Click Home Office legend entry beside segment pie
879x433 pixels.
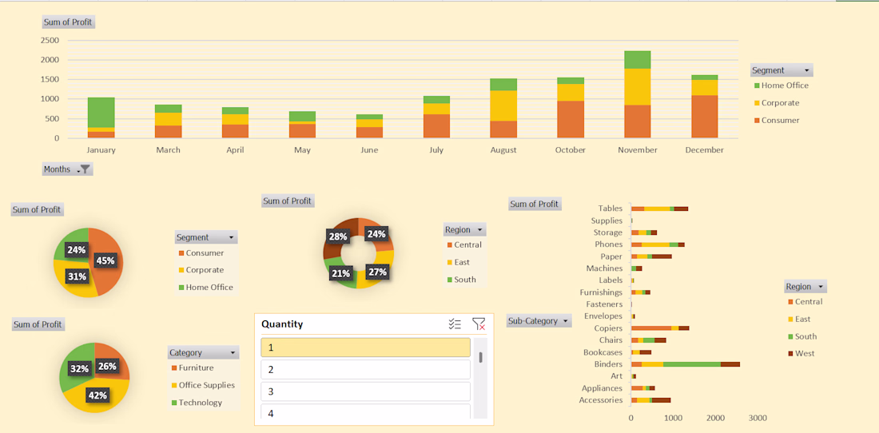[x=205, y=288]
